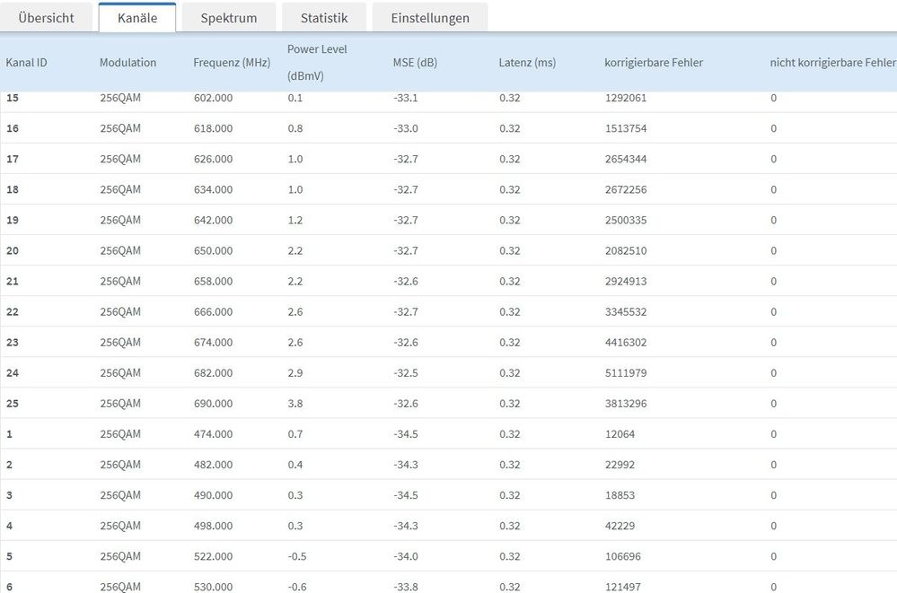Click frequency value 666.000
This screenshot has height=593, width=897.
point(213,311)
